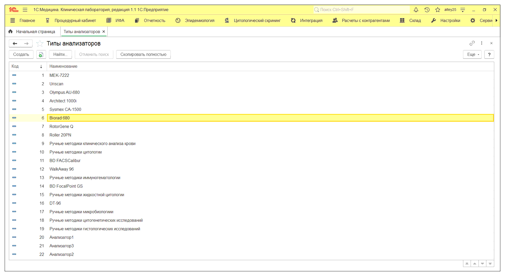Select the Анализатор1 row
This screenshot has height=276, width=505.
[x=252, y=237]
